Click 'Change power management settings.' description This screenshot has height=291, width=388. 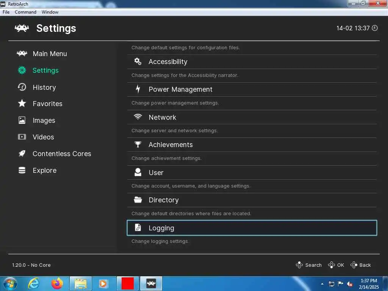pyautogui.click(x=175, y=103)
